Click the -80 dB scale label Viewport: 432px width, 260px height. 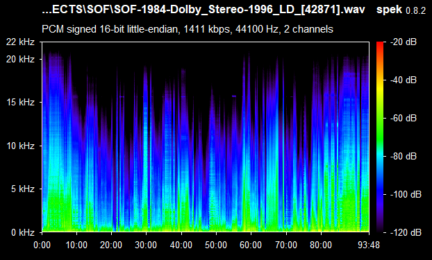click(x=404, y=156)
